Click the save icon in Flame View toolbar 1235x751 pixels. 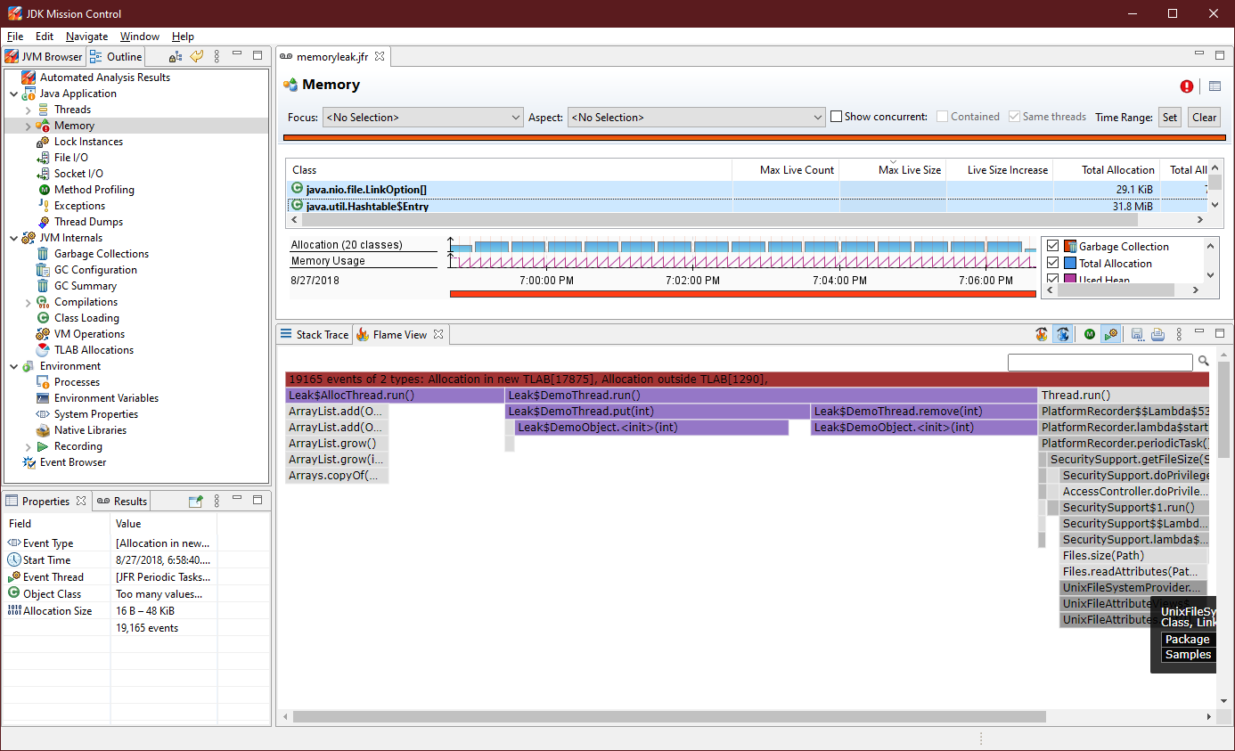point(1137,335)
